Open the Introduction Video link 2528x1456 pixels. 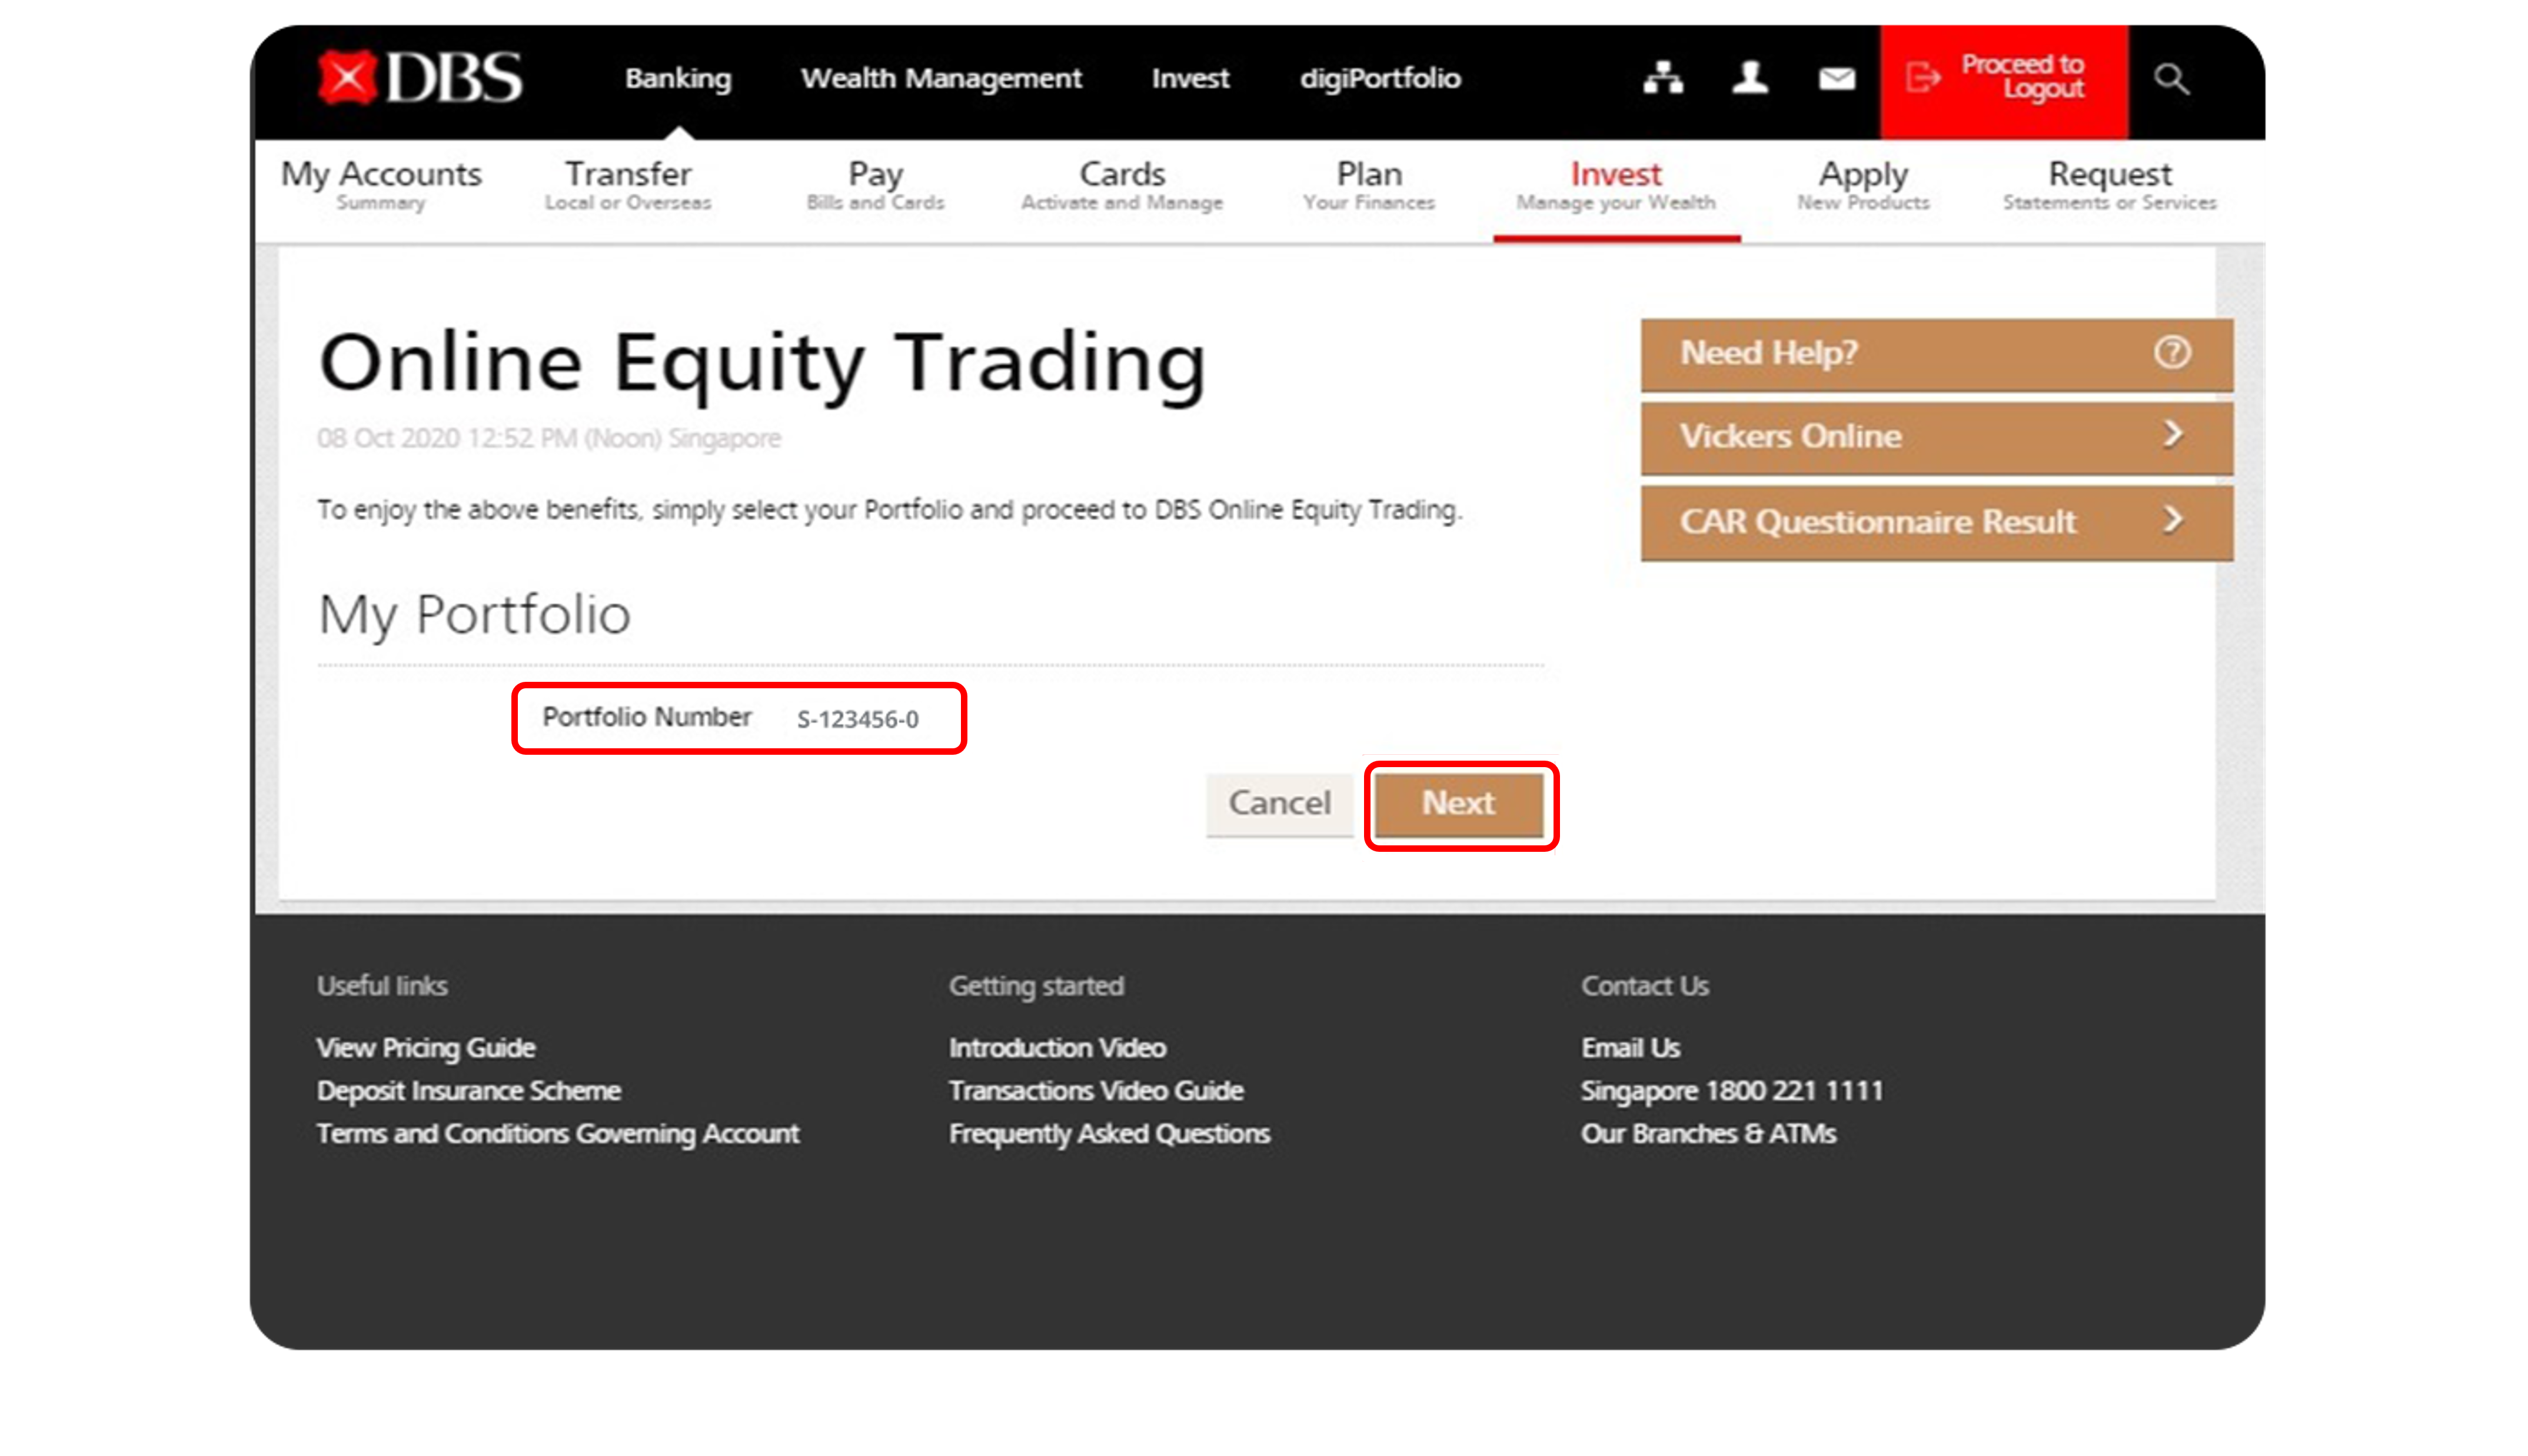(1057, 1047)
